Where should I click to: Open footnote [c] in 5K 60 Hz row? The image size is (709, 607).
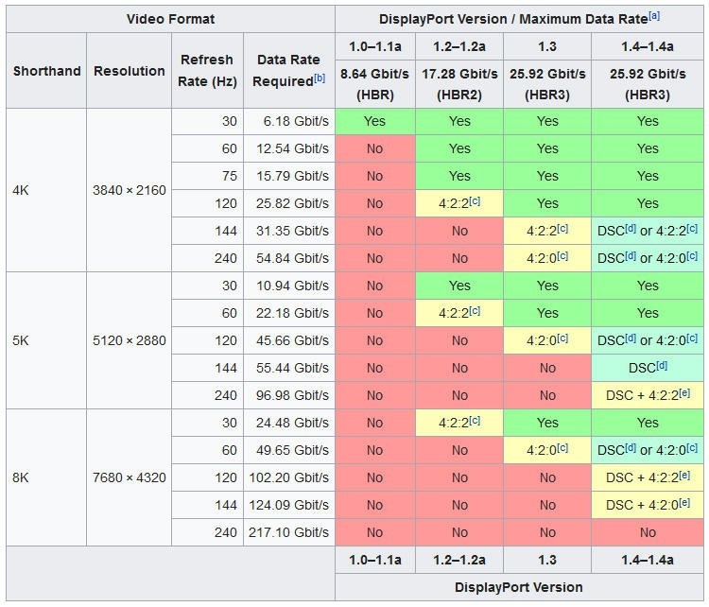(476, 311)
